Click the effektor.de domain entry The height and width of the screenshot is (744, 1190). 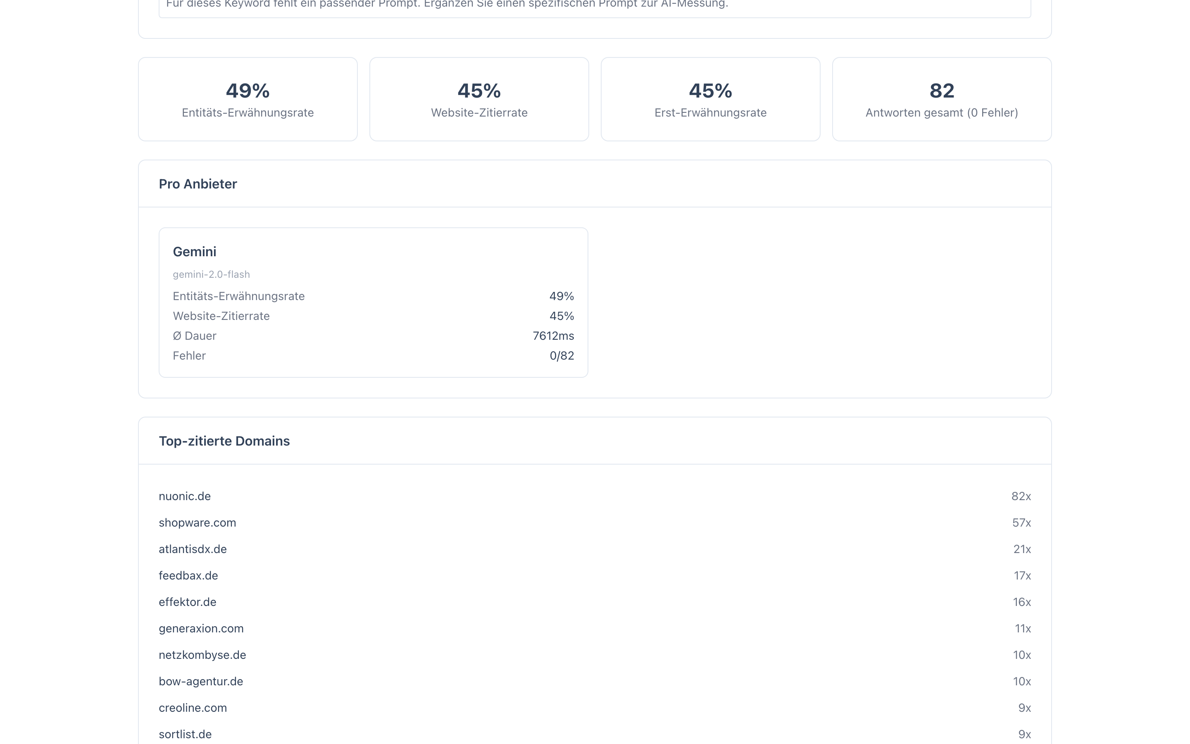(187, 602)
